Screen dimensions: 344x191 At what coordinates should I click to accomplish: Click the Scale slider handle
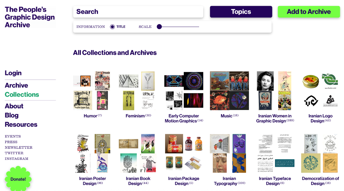159,27
